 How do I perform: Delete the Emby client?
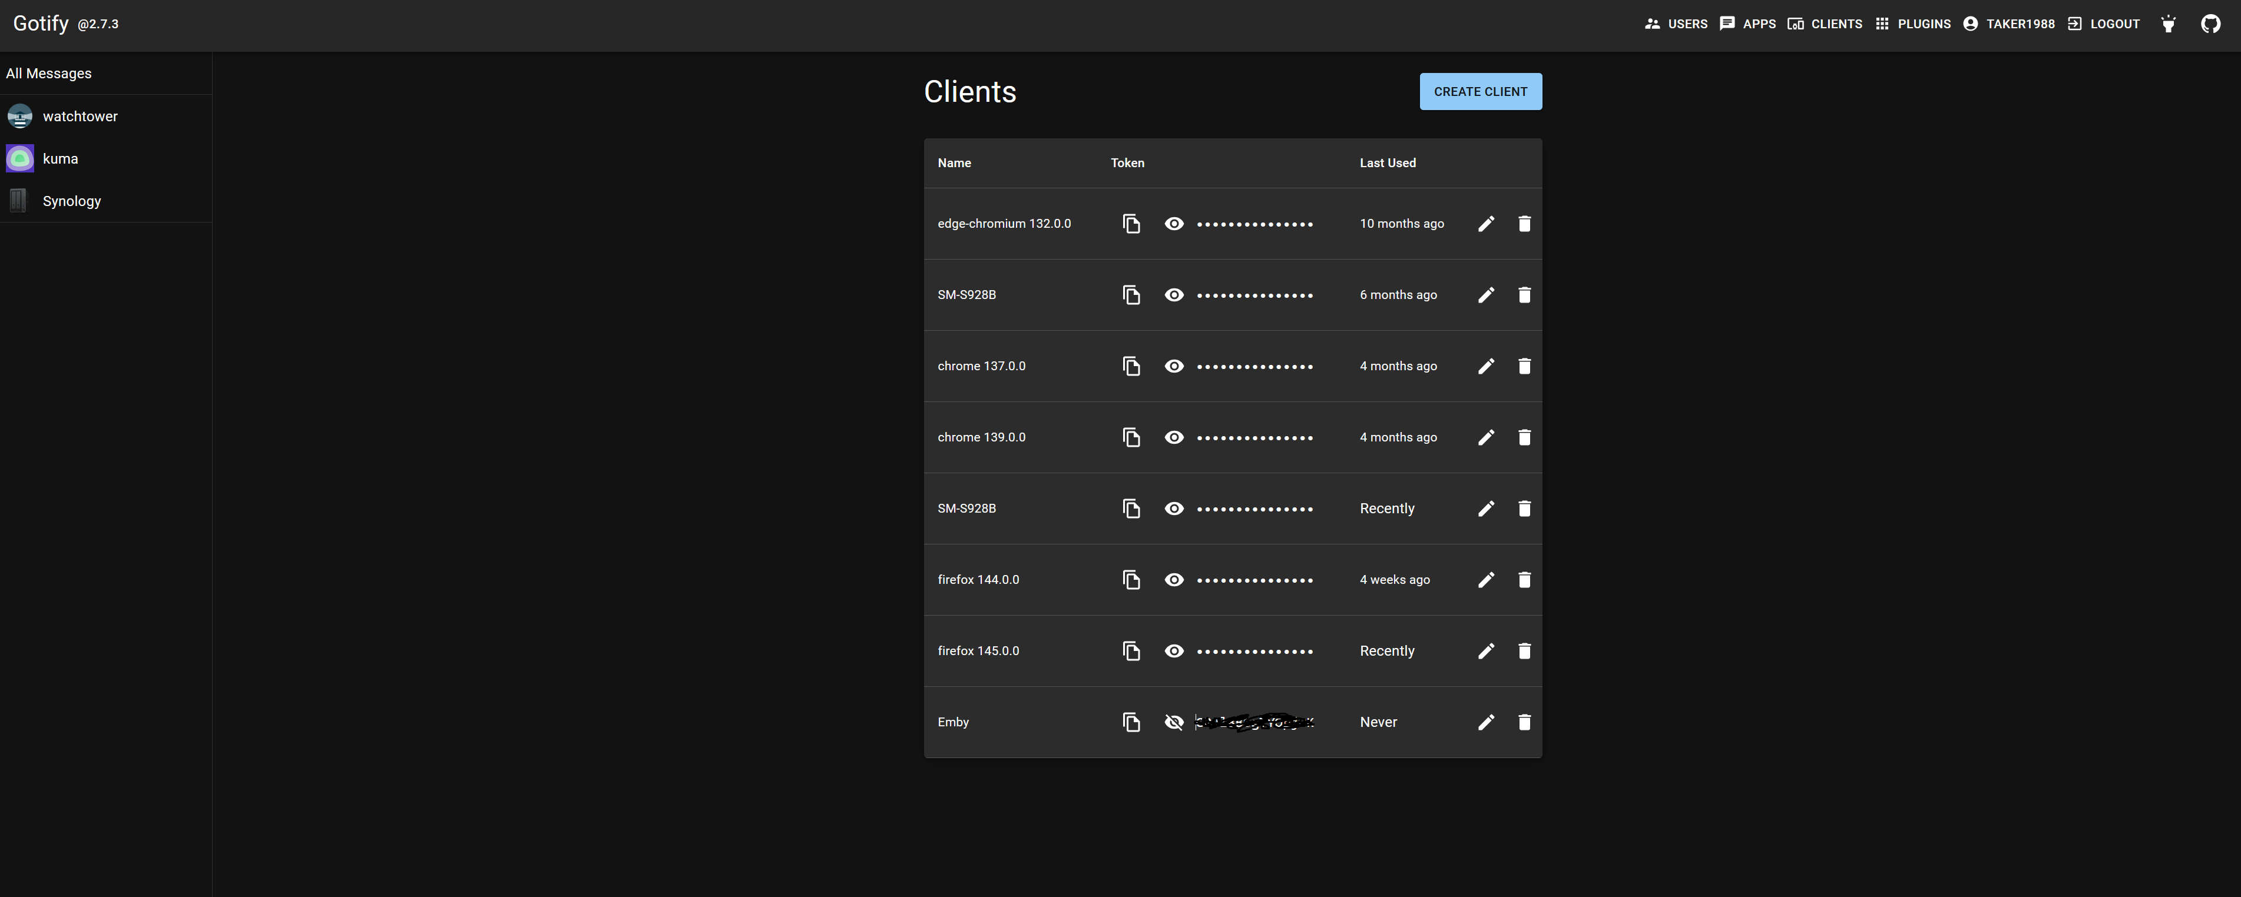[1524, 722]
